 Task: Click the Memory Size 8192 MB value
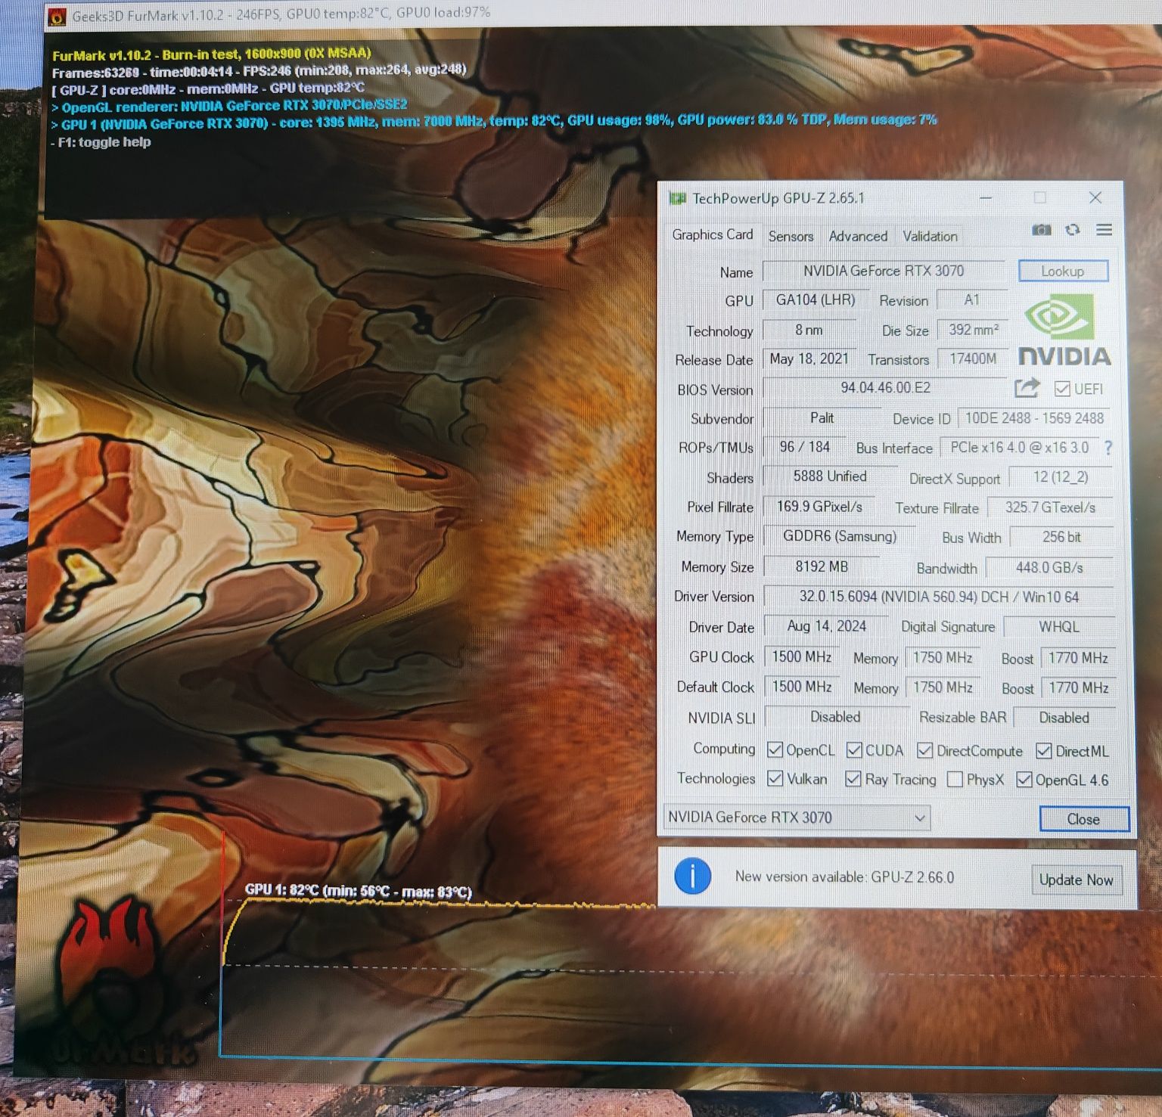click(822, 566)
